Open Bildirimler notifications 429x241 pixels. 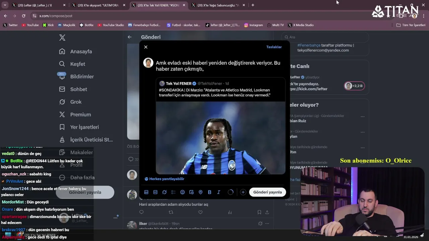(x=76, y=77)
